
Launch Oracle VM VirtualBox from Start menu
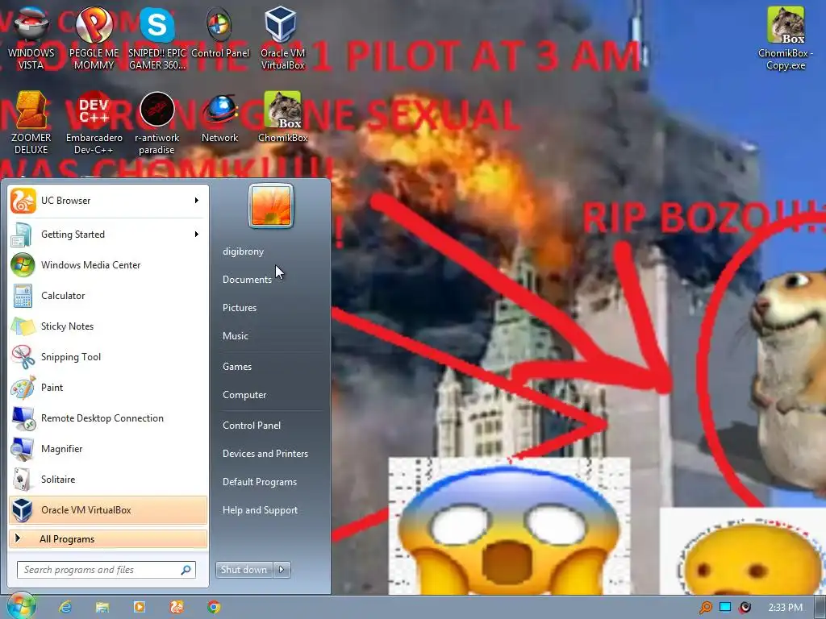coord(108,509)
